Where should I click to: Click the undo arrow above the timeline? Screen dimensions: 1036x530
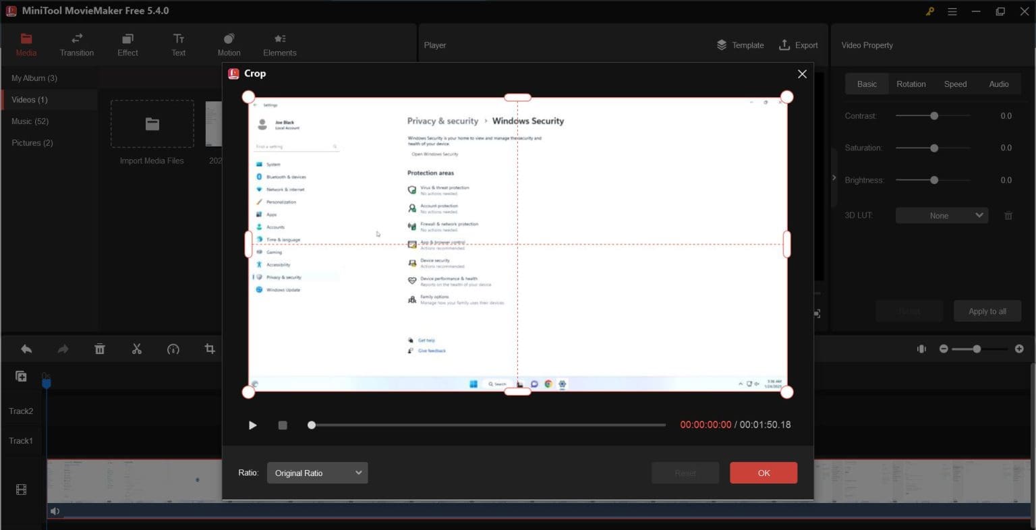26,349
